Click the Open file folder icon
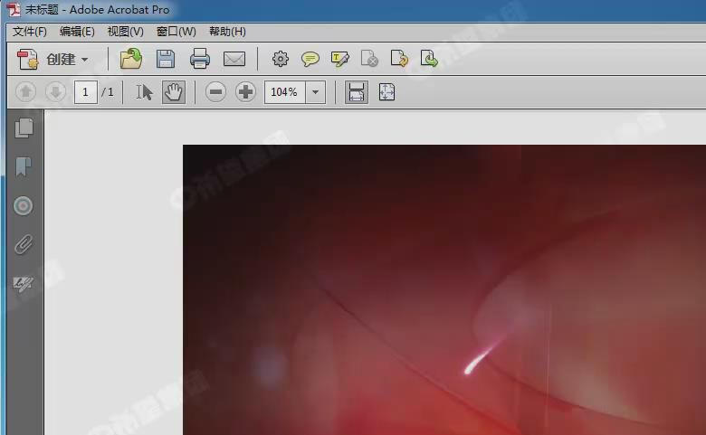The width and height of the screenshot is (706, 435). point(131,60)
